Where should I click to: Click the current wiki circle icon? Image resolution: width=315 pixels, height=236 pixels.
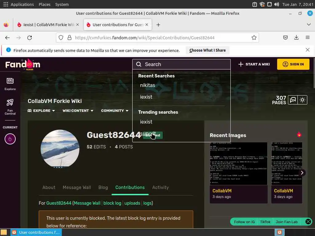coord(10,139)
